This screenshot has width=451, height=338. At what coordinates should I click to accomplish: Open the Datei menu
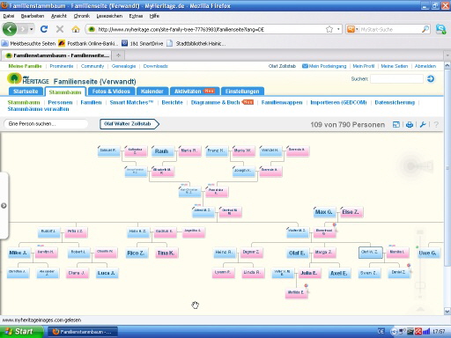(9, 16)
